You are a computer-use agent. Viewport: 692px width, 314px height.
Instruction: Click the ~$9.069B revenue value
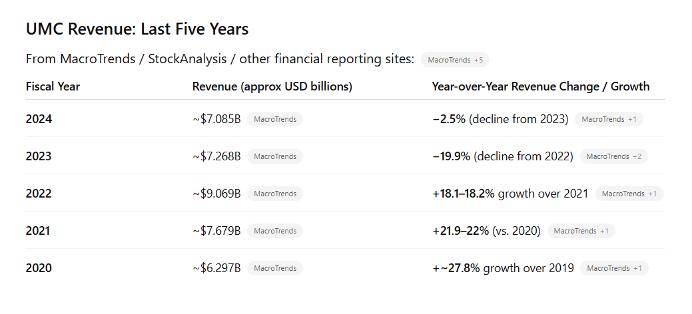pyautogui.click(x=216, y=194)
